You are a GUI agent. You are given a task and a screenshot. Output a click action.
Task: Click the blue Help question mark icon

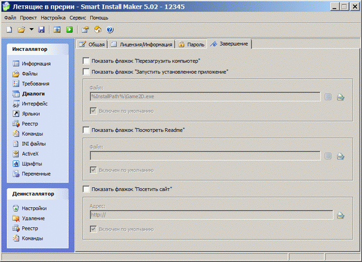pyautogui.click(x=110, y=29)
